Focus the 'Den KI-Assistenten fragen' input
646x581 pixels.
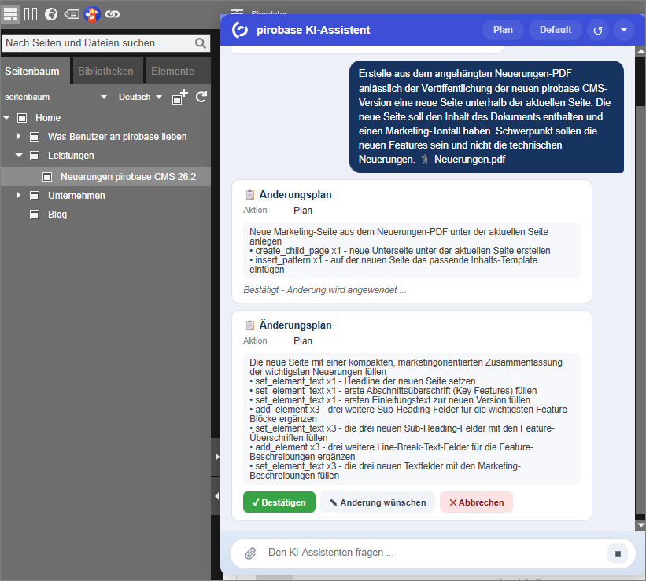tap(433, 553)
